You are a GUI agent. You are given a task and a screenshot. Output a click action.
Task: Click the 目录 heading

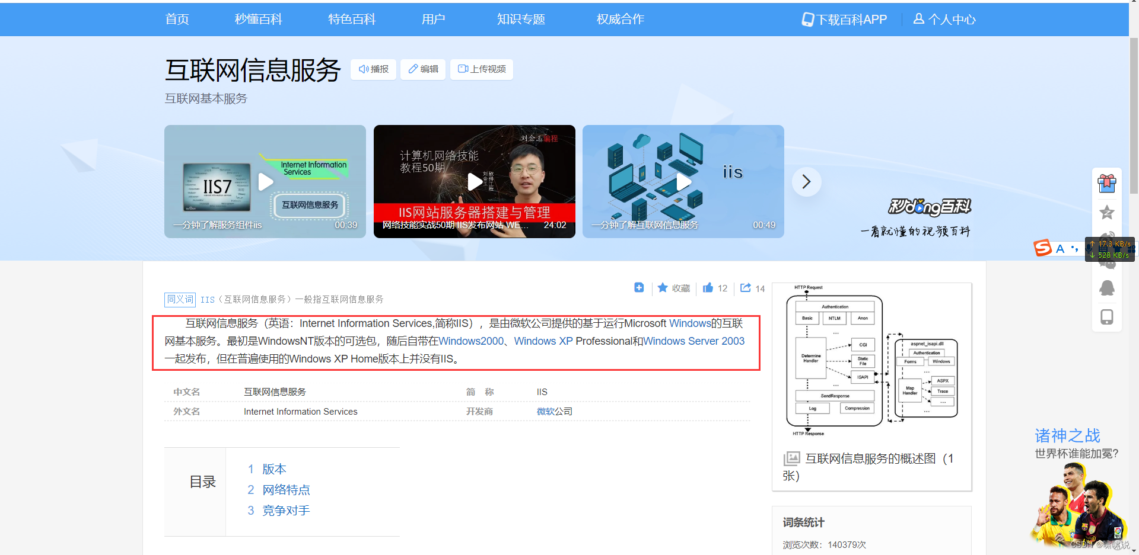pyautogui.click(x=202, y=482)
